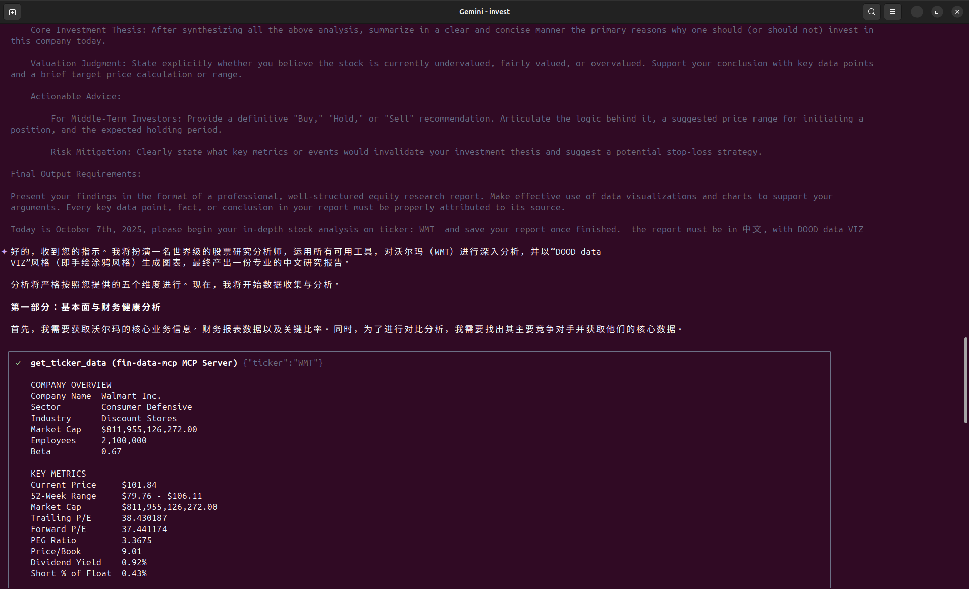Click the Walmart Inc. company name

point(131,396)
